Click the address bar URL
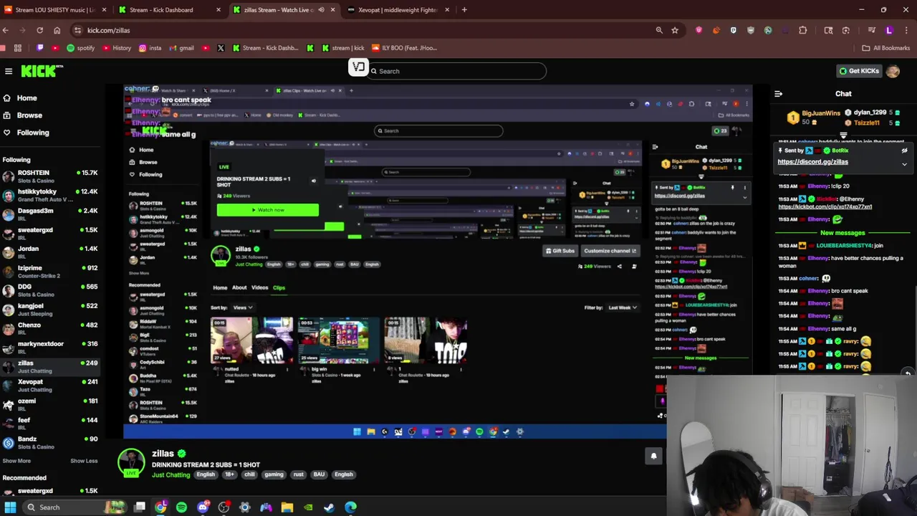The height and width of the screenshot is (516, 917). 108,30
